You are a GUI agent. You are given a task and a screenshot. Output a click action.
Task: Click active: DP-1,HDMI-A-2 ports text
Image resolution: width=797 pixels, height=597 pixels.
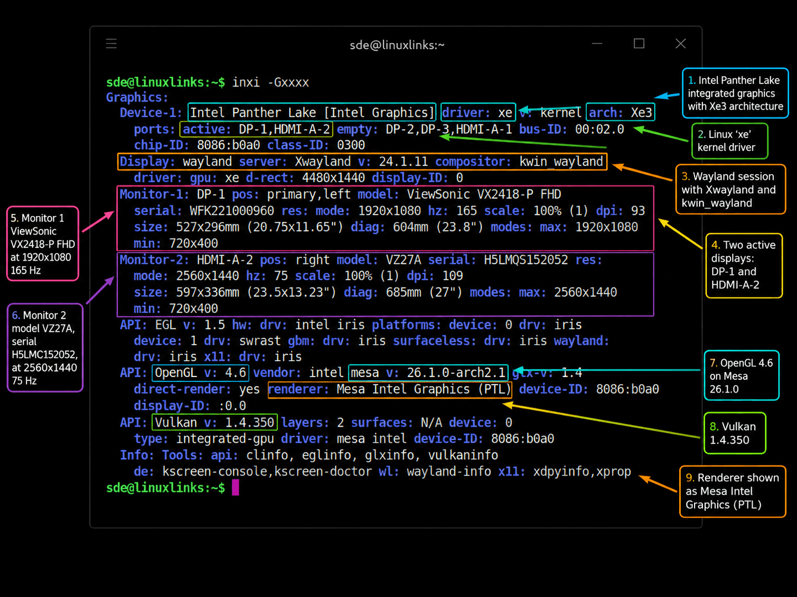point(256,129)
